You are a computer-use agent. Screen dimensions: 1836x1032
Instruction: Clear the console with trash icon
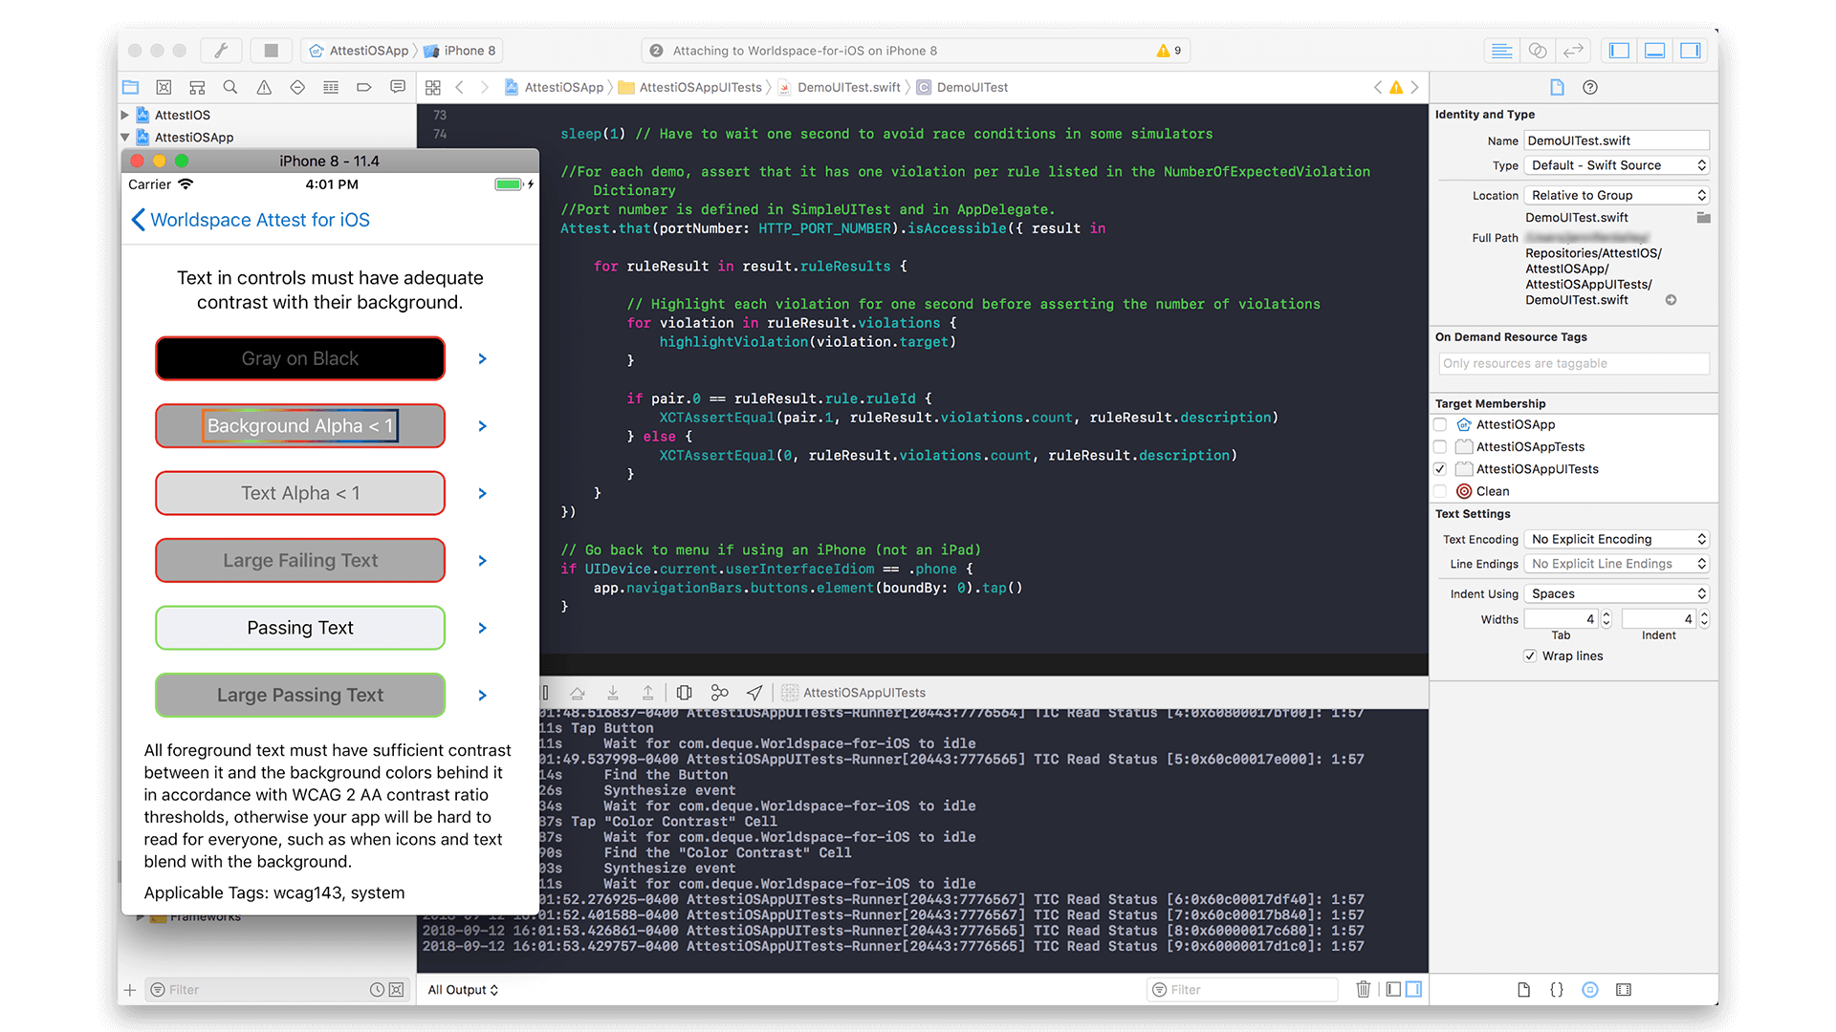click(1364, 989)
